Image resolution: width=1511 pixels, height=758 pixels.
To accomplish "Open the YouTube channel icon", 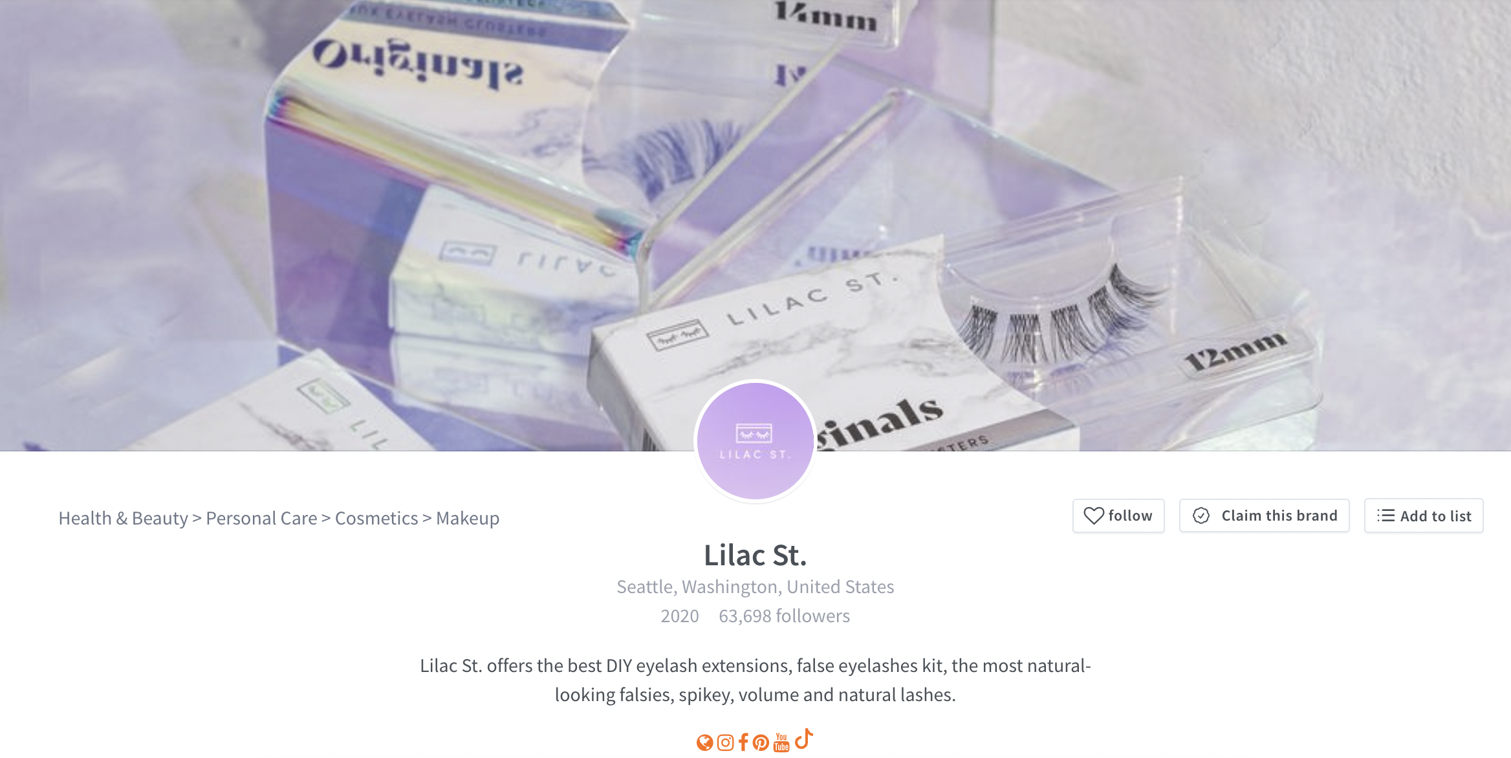I will [781, 742].
